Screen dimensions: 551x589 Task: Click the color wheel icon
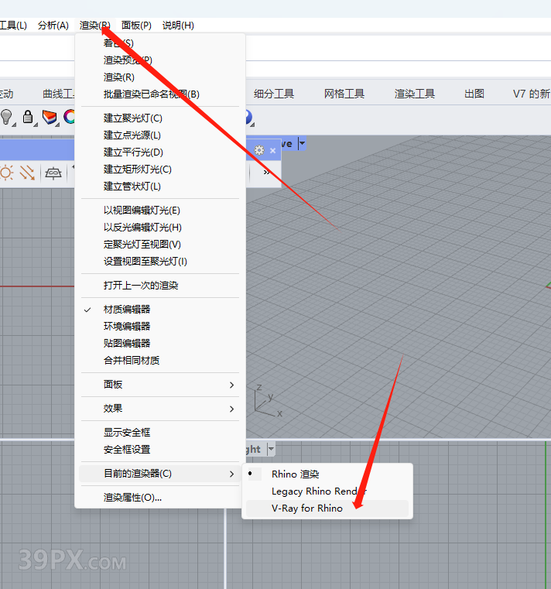pyautogui.click(x=70, y=117)
